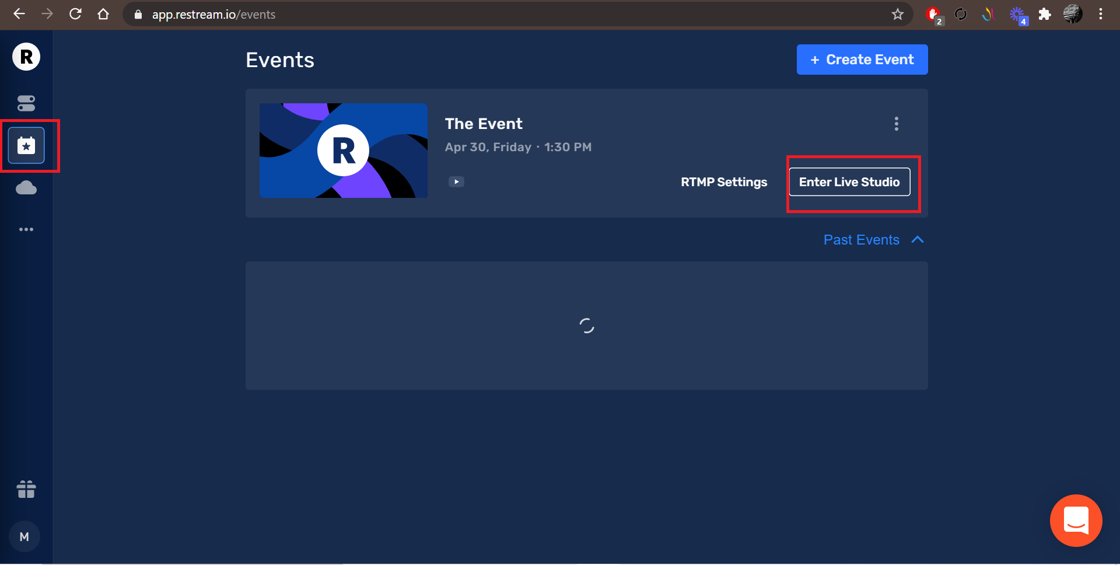Reload the page with browser refresh
Image resolution: width=1120 pixels, height=565 pixels.
tap(75, 14)
